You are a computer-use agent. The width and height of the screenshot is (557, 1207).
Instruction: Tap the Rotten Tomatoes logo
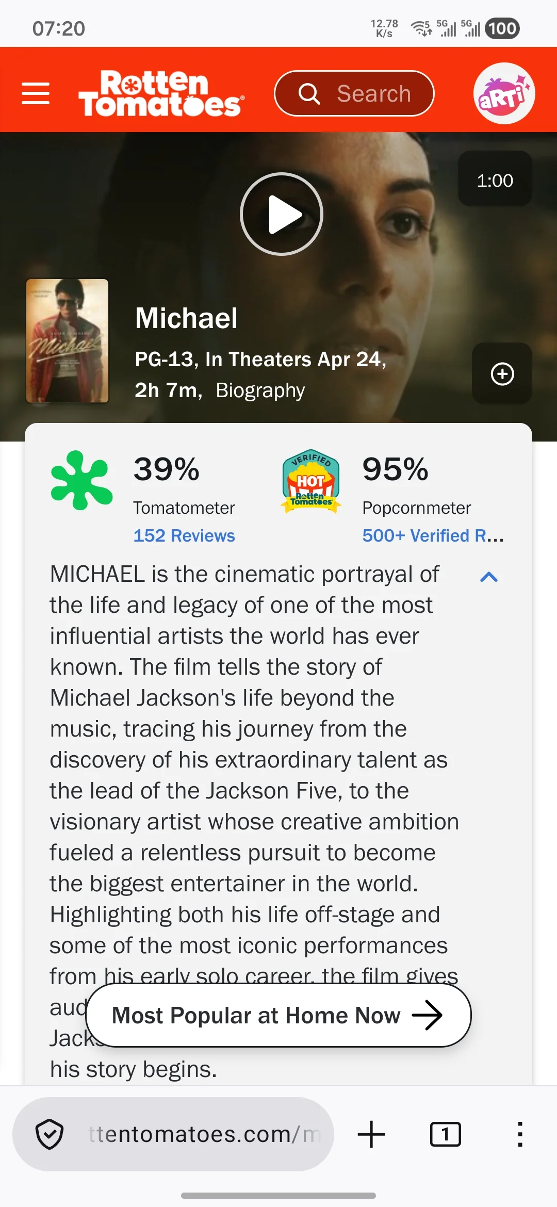click(x=161, y=93)
